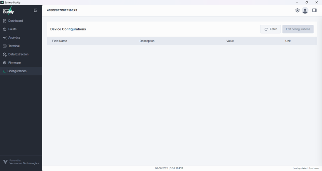Click the Faults warning icon
Image resolution: width=322 pixels, height=171 pixels.
coord(5,29)
